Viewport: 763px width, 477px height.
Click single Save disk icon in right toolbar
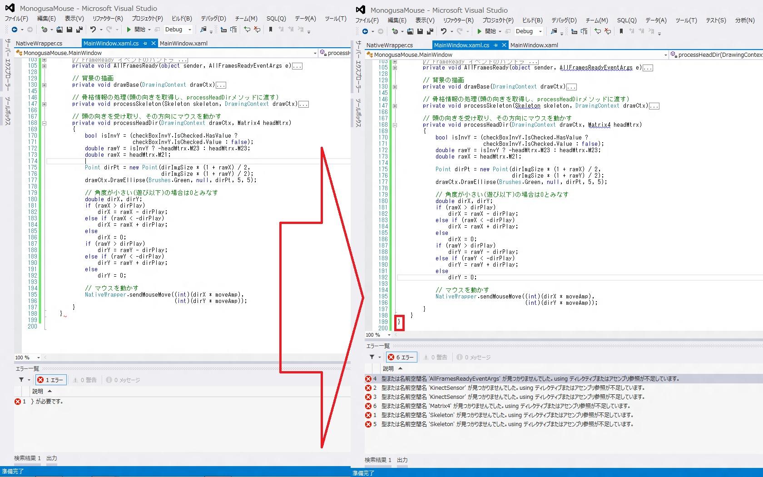420,31
